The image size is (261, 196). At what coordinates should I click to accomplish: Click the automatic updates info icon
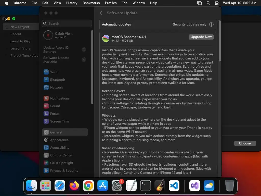pyautogui.click(x=211, y=24)
